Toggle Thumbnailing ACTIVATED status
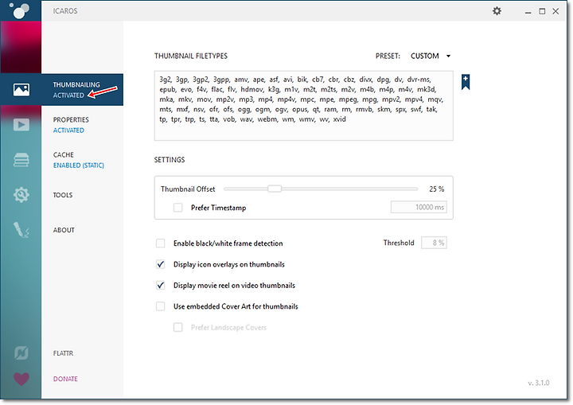This screenshot has height=405, width=573. click(x=68, y=95)
